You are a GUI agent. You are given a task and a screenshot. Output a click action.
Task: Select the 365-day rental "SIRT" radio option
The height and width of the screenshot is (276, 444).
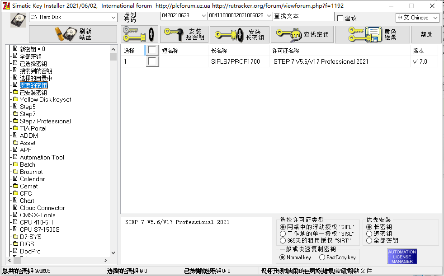click(x=283, y=241)
